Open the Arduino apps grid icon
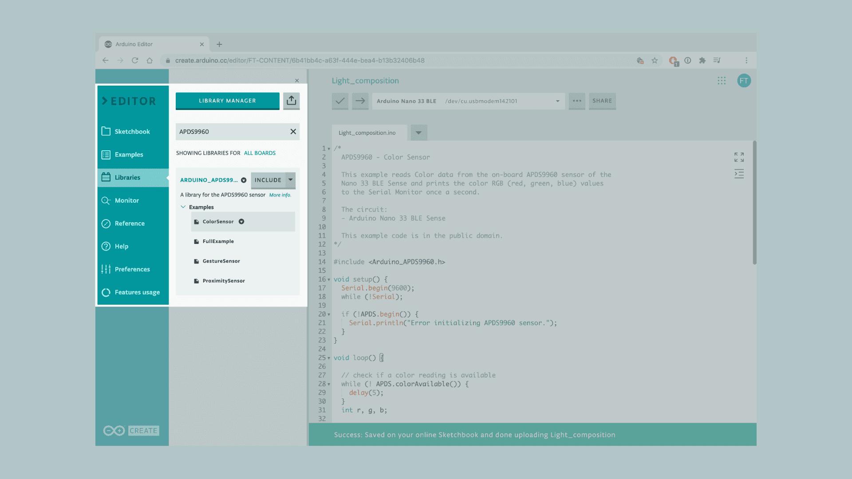 click(x=722, y=81)
